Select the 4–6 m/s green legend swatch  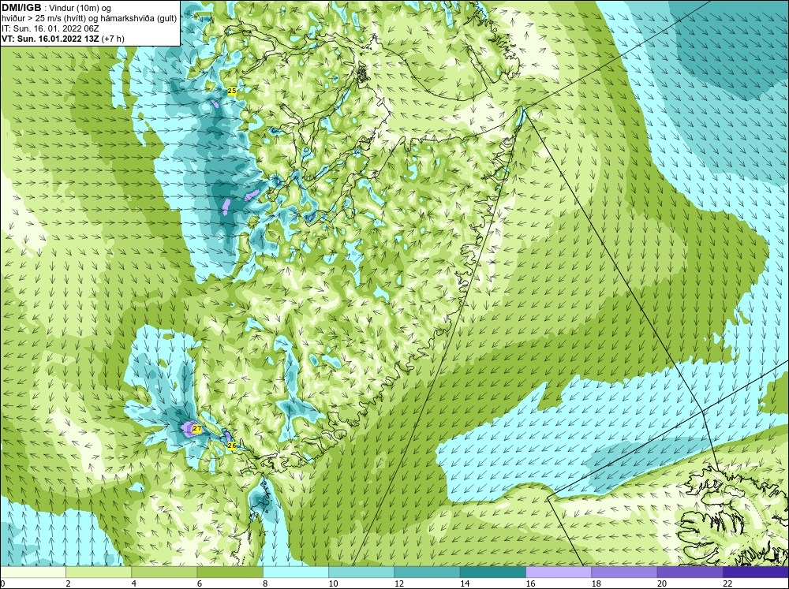point(164,572)
